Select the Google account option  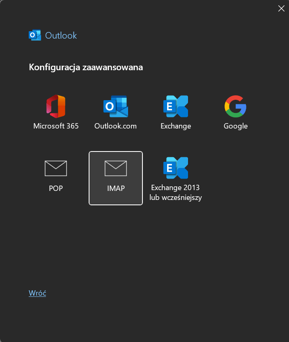coord(236,112)
